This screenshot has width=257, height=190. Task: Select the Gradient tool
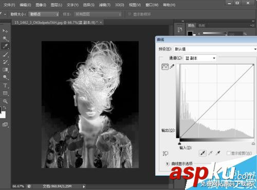[x=5, y=70]
